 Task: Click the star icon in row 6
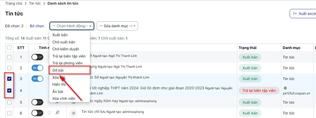(x=49, y=113)
